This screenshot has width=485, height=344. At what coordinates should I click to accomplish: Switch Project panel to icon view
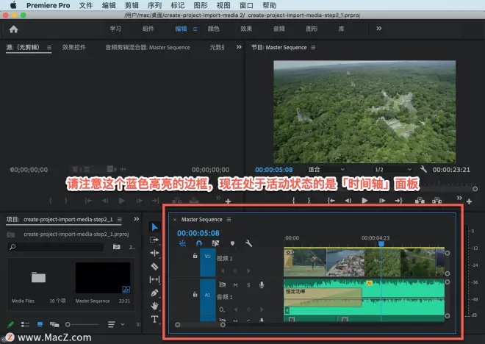tap(40, 324)
